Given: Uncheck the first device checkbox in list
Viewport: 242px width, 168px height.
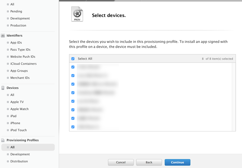Looking at the screenshot, I should coord(73,67).
